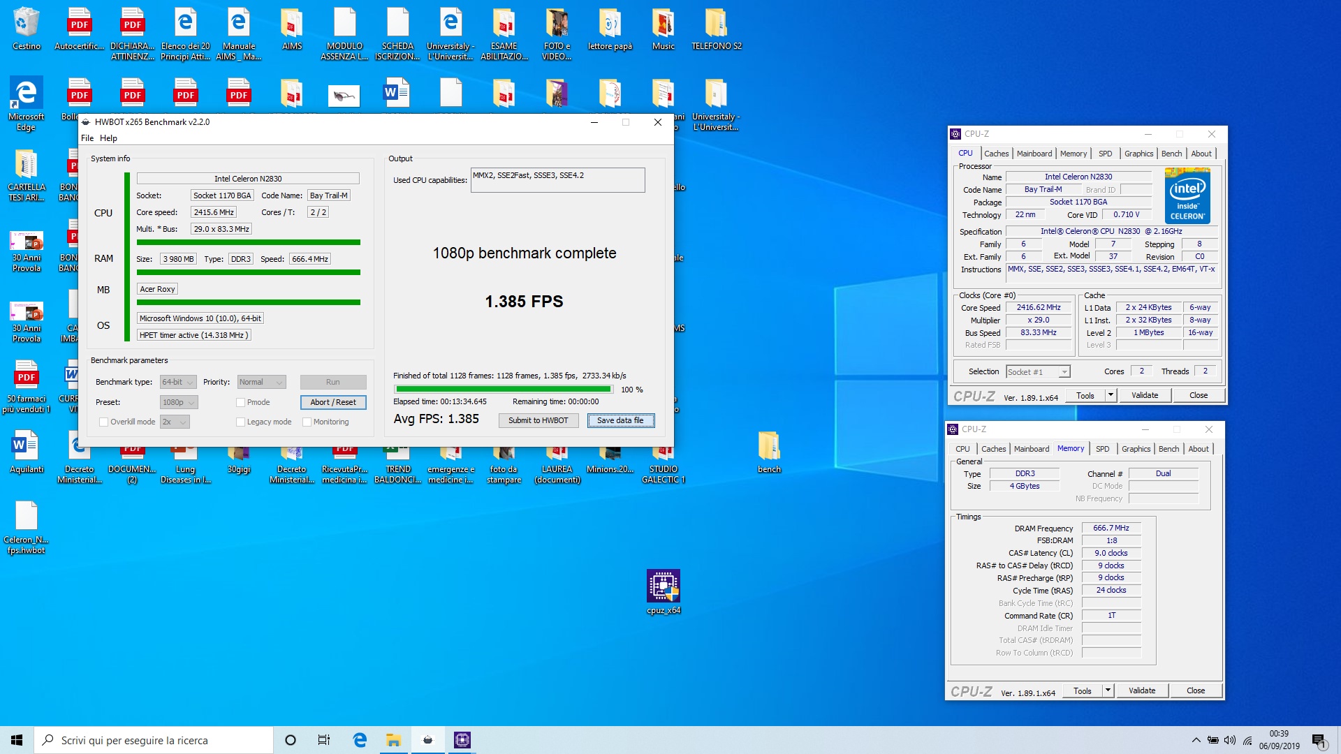Open the MODULO ASSENZA file icon
Viewport: 1341px width, 754px height.
click(x=344, y=34)
